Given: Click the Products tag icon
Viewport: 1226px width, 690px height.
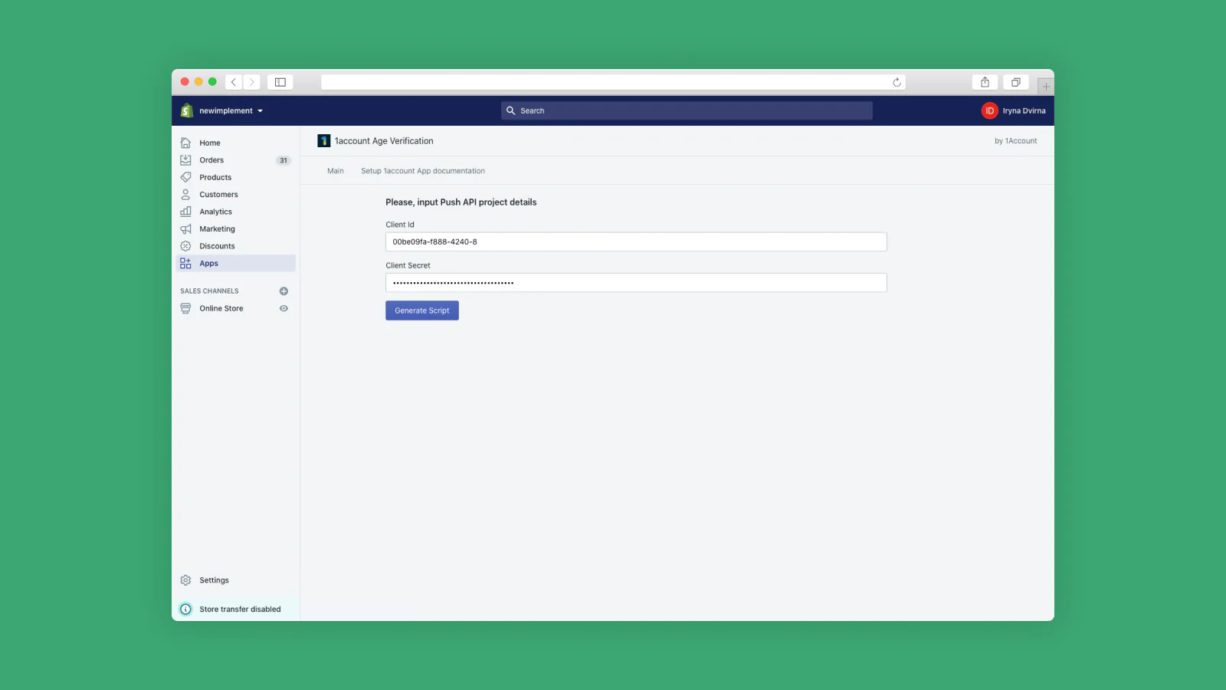Looking at the screenshot, I should coord(185,177).
